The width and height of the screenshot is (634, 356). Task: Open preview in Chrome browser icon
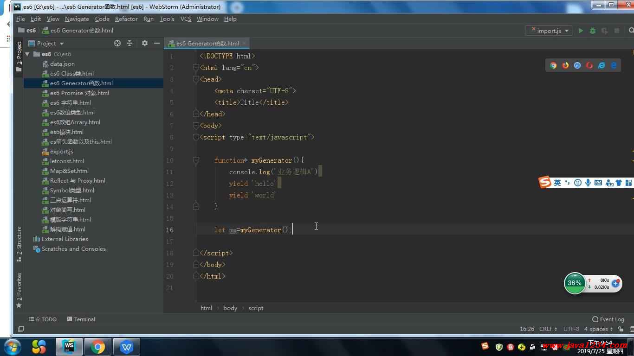point(553,65)
